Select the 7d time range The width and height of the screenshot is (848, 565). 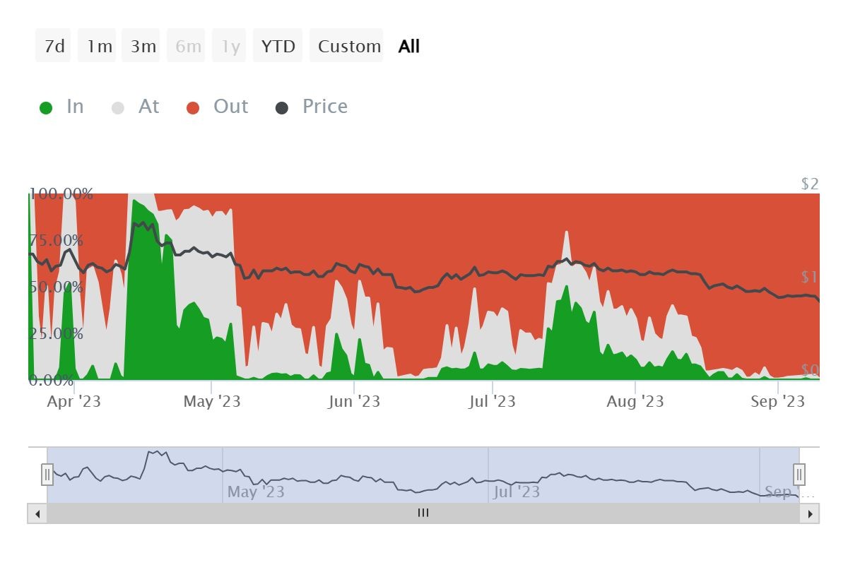tap(54, 46)
